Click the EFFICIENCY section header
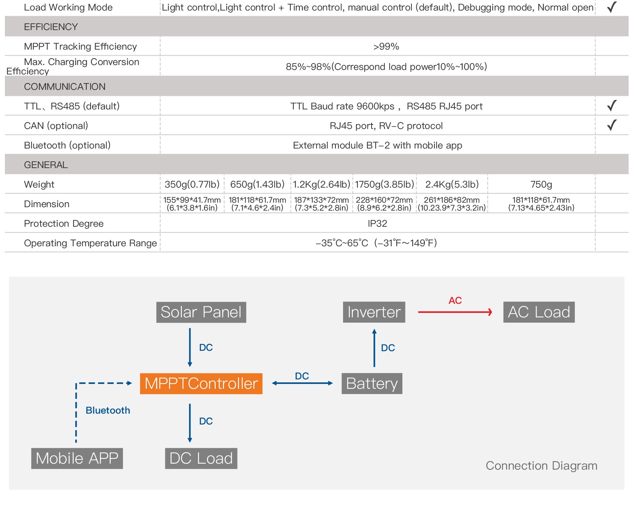The width and height of the screenshot is (638, 511). point(317,27)
